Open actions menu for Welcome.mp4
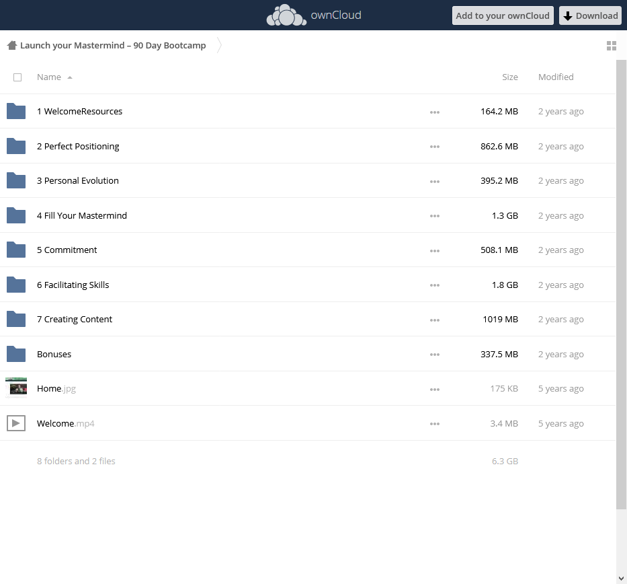Image resolution: width=627 pixels, height=584 pixels. (x=435, y=424)
